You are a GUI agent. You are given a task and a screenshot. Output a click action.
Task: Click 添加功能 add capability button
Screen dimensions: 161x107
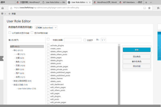tap(137, 66)
